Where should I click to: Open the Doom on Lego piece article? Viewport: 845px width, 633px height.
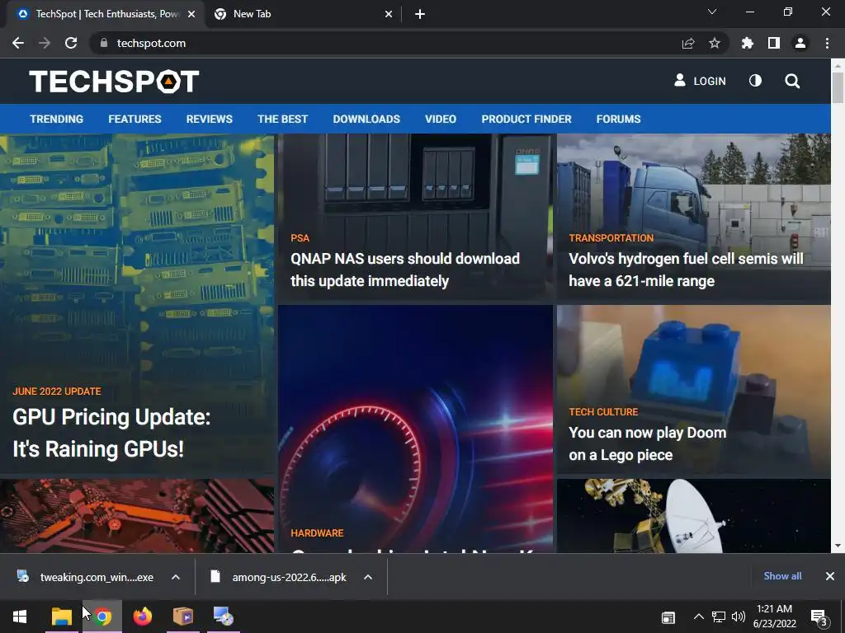tap(647, 443)
